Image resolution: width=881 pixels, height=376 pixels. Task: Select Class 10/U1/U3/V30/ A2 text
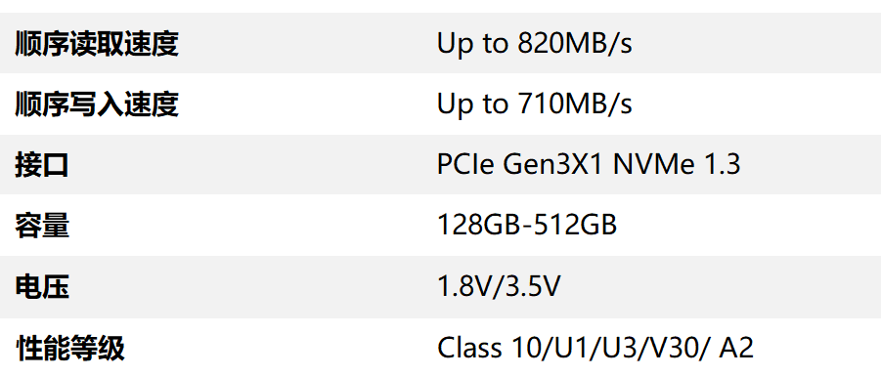[x=595, y=348]
